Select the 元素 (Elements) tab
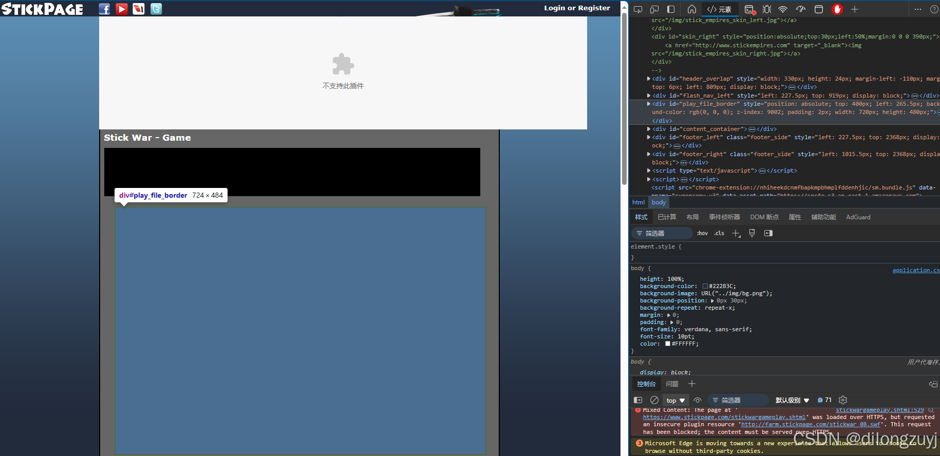Screen dimensions: 940x456 pyautogui.click(x=720, y=9)
